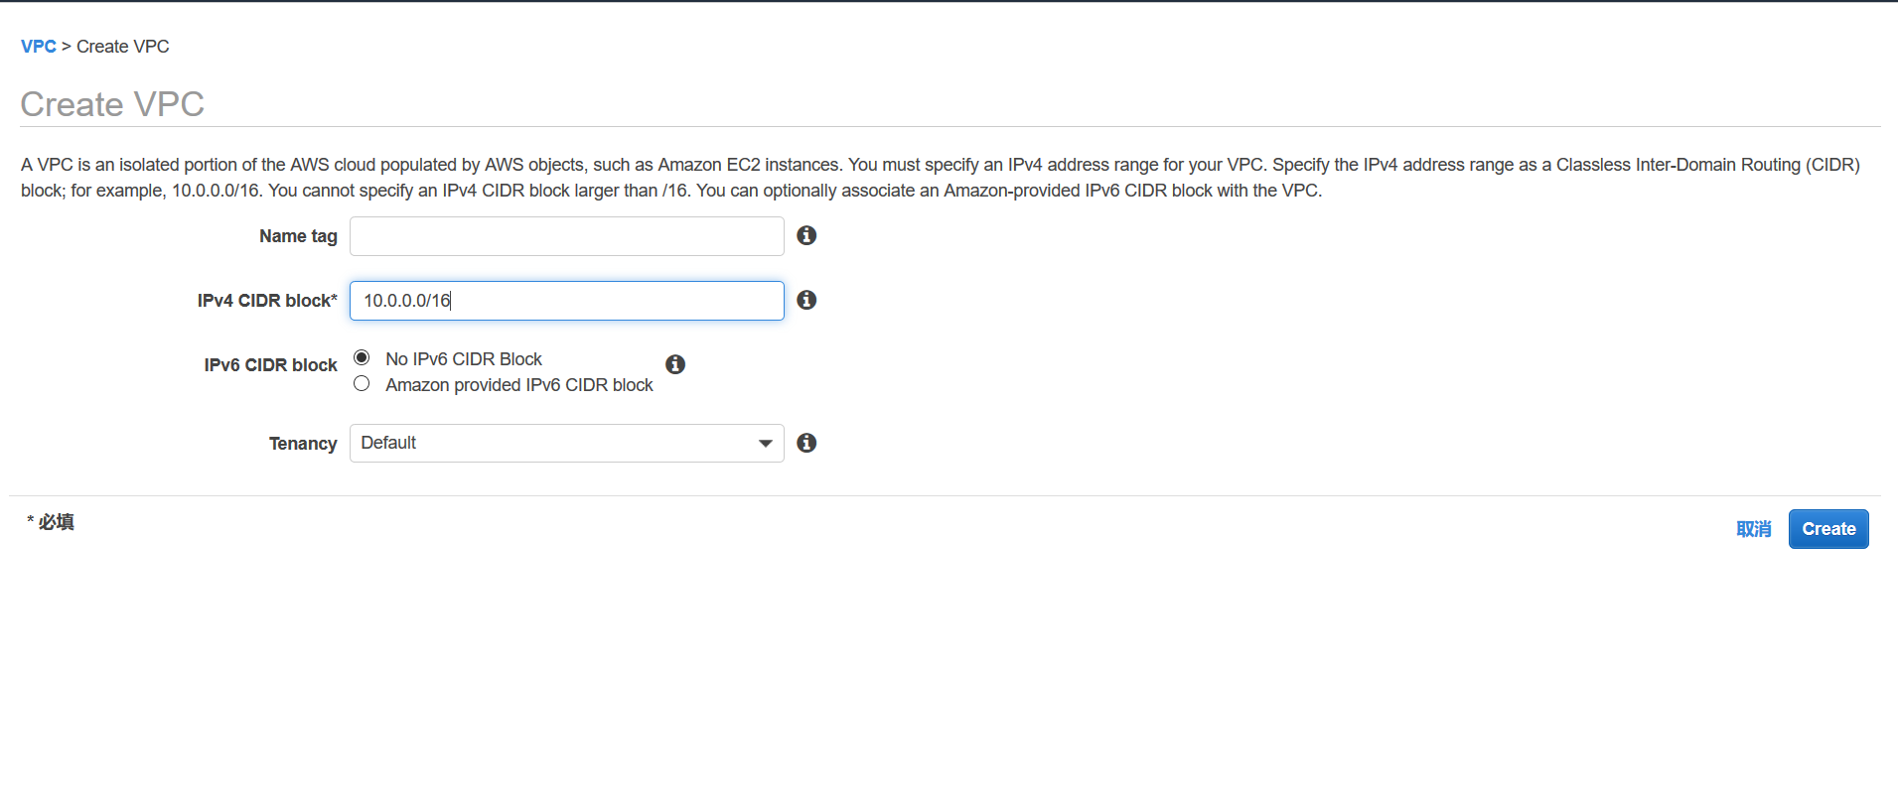Click the IPv4 CIDR block* label
The height and width of the screenshot is (808, 1898).
pos(267,301)
